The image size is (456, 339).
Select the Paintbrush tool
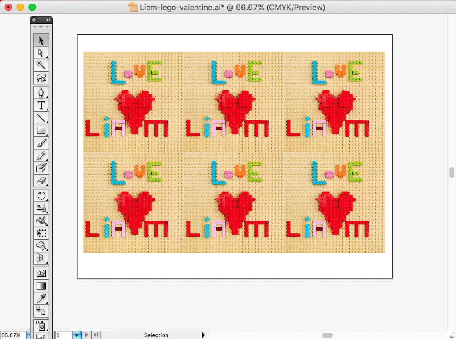[41, 143]
